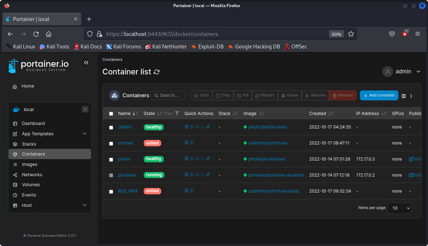Tick the pihole container checkbox

pyautogui.click(x=111, y=159)
